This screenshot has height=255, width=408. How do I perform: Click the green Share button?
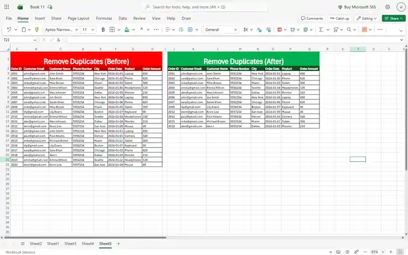point(393,19)
